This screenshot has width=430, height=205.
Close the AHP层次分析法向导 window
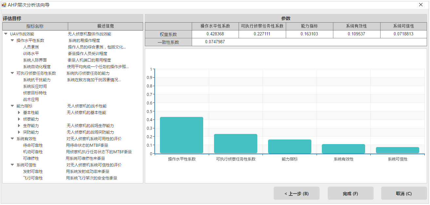tap(421, 5)
